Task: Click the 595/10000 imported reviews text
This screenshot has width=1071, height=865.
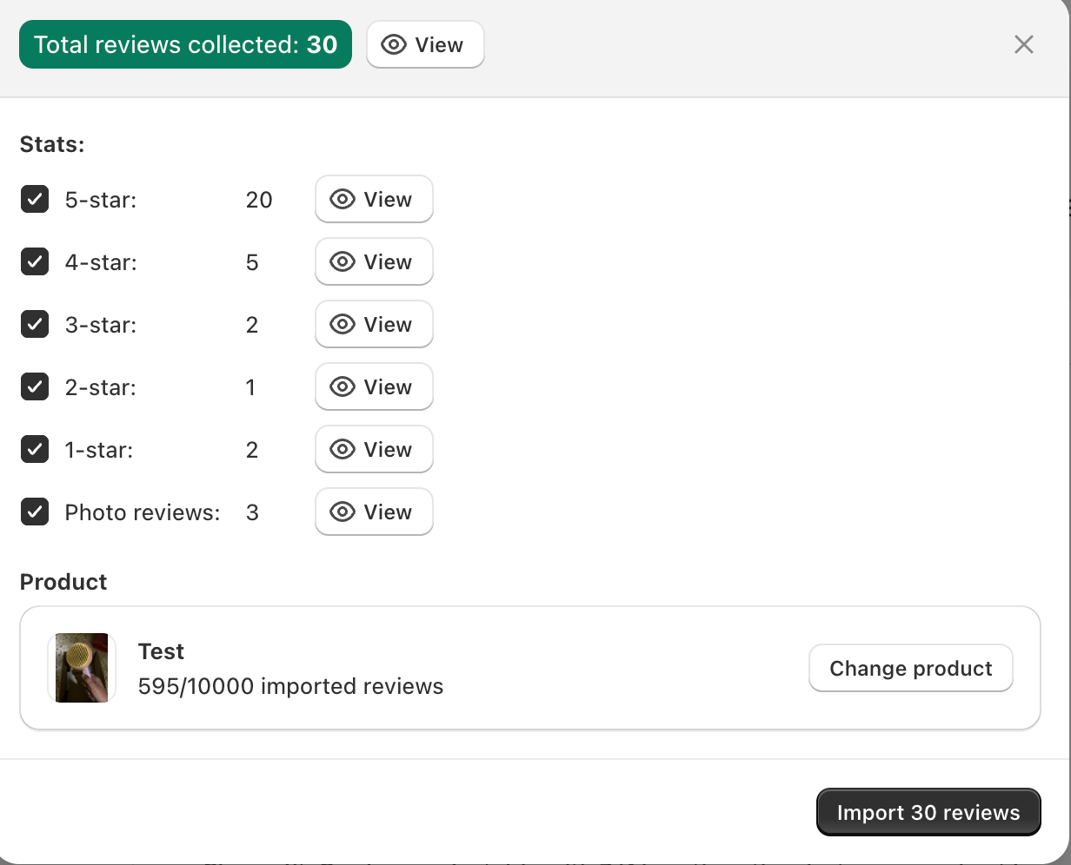Action: click(x=290, y=687)
